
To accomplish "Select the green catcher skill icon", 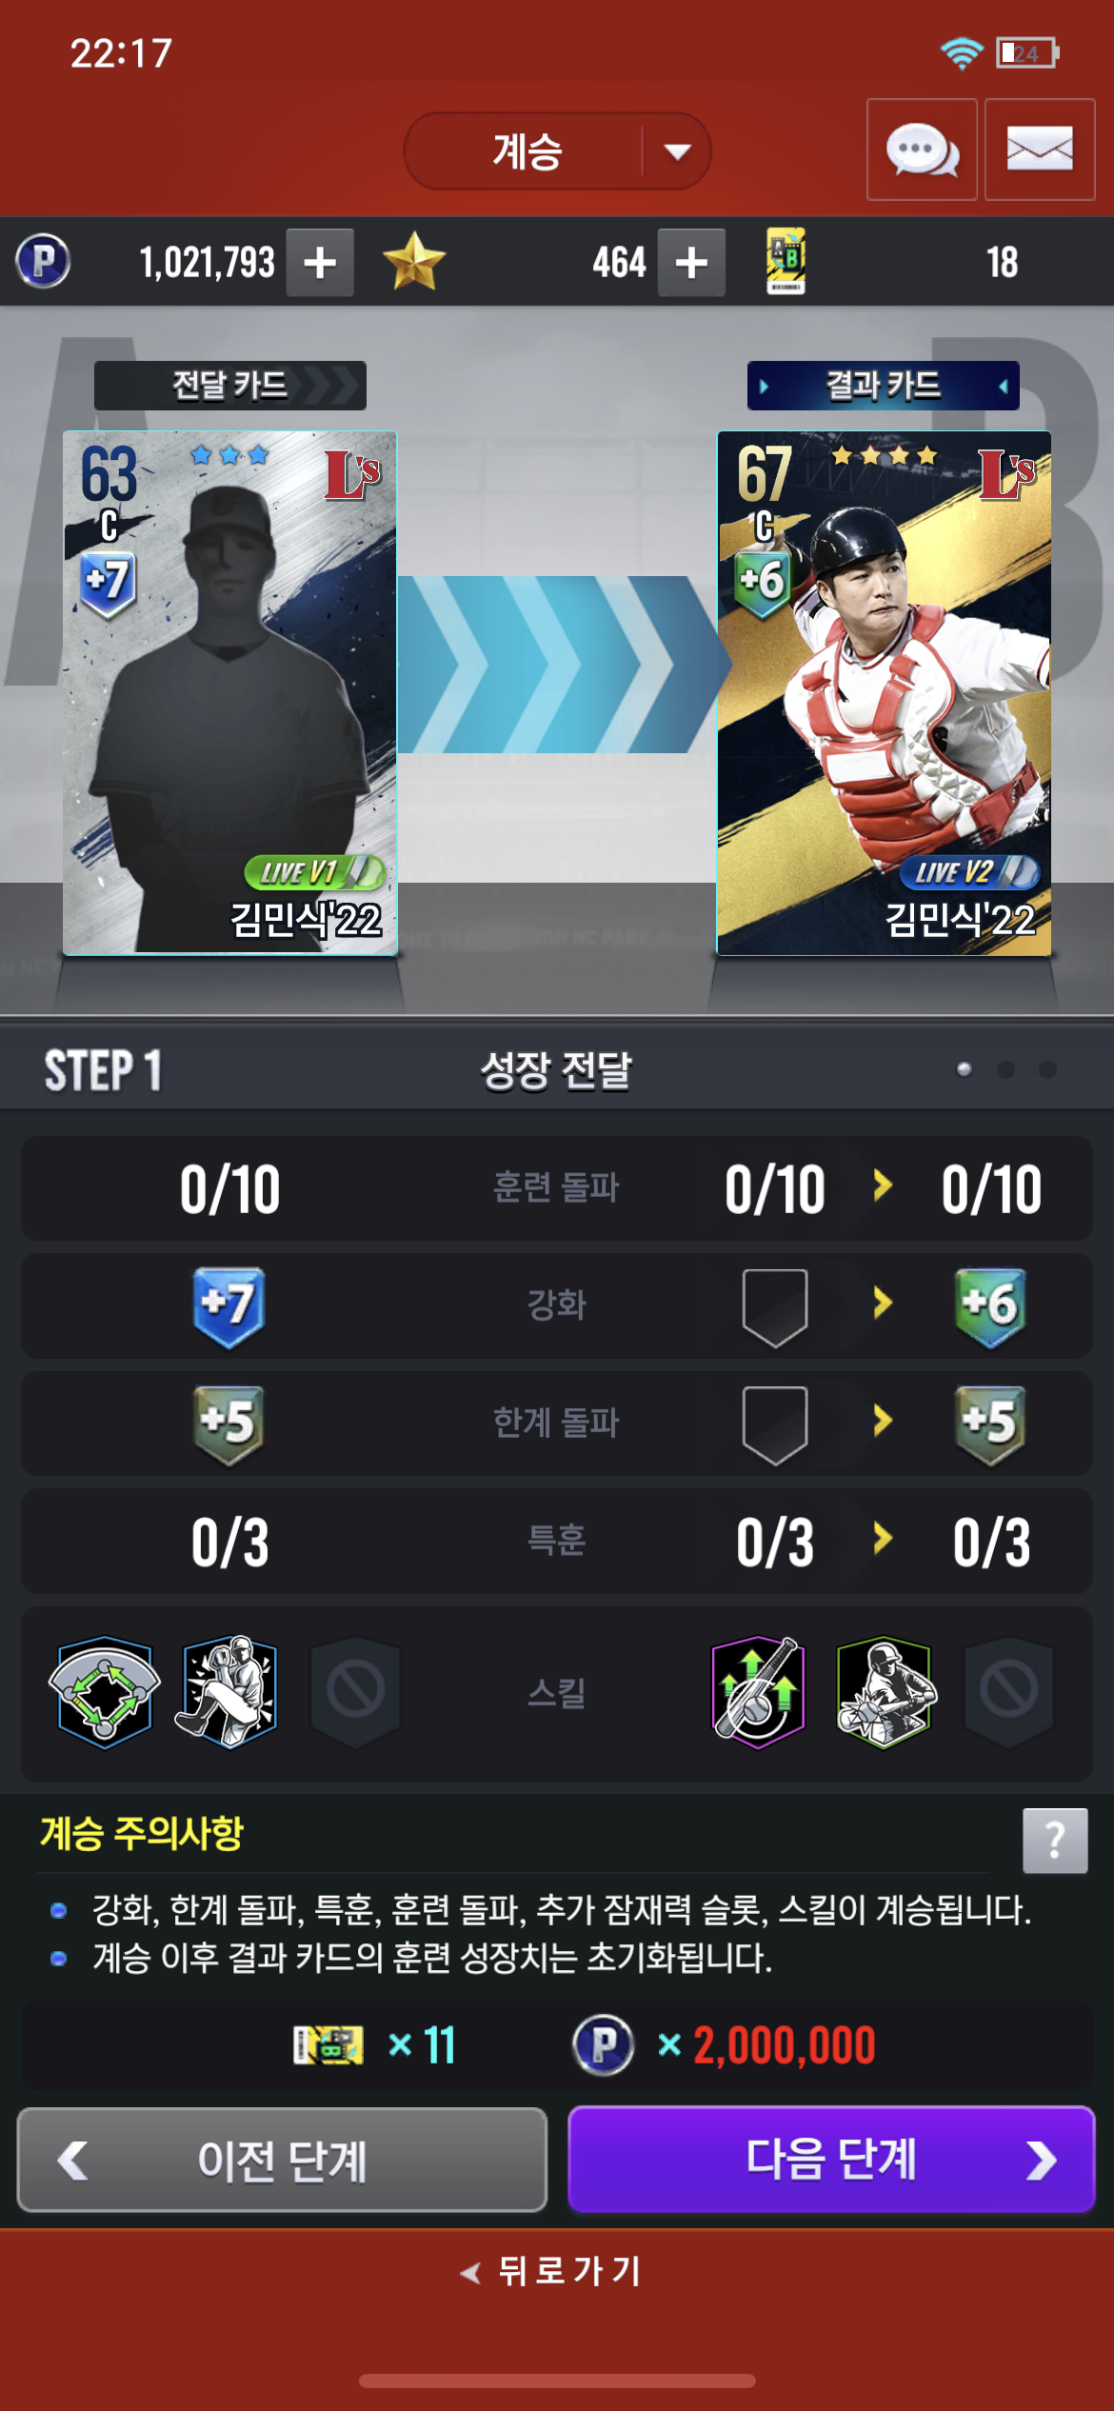I will pyautogui.click(x=884, y=1692).
